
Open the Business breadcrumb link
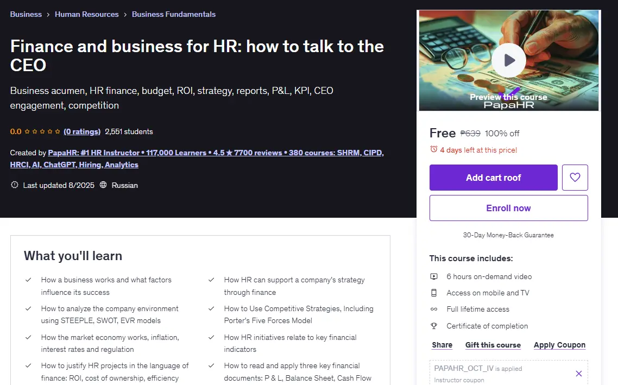26,14
